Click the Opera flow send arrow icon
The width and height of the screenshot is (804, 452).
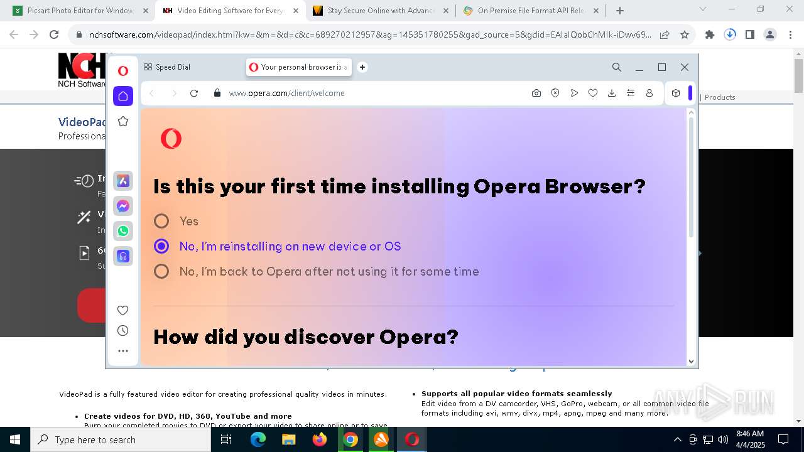pyautogui.click(x=574, y=93)
